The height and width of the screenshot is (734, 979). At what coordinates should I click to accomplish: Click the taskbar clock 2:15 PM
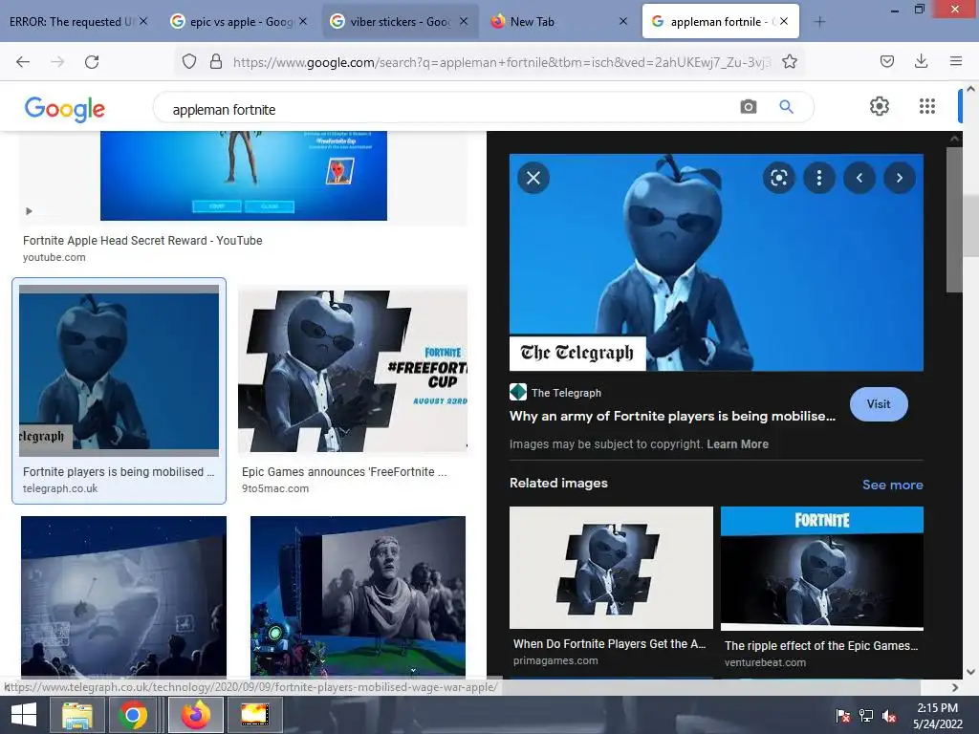(x=937, y=708)
